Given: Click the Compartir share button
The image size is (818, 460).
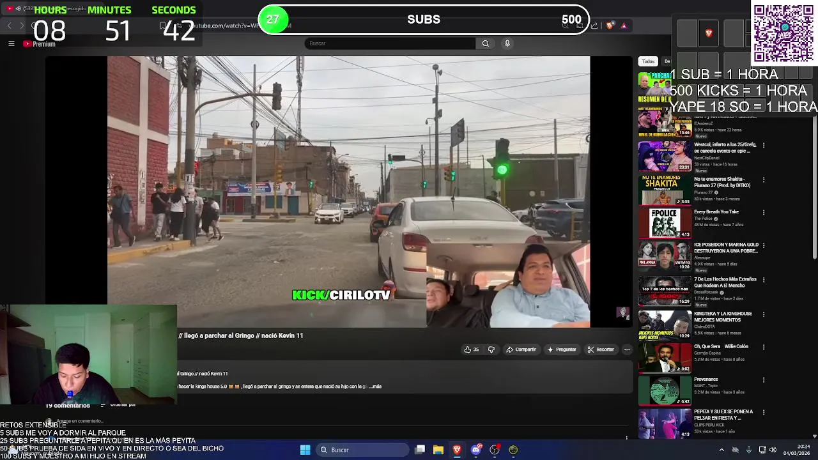Looking at the screenshot, I should pyautogui.click(x=521, y=349).
